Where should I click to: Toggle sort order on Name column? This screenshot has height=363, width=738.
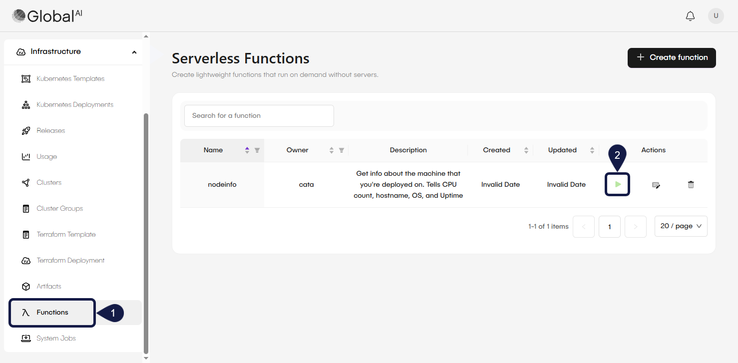click(247, 150)
